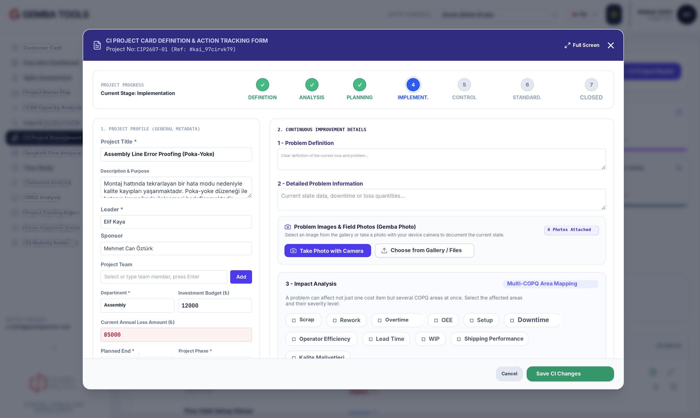The height and width of the screenshot is (418, 700).
Task: Toggle the Operator Efficiency area
Action: pyautogui.click(x=321, y=339)
